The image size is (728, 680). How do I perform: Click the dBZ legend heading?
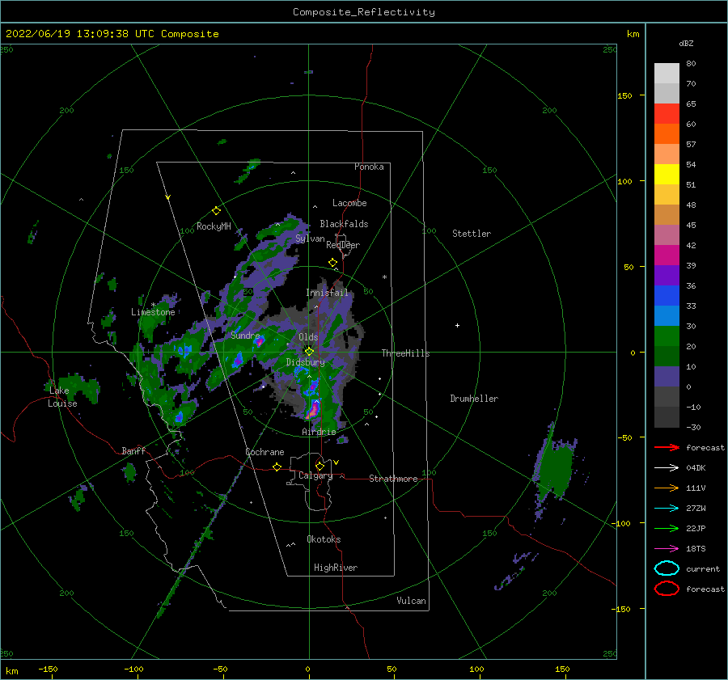[x=686, y=43]
